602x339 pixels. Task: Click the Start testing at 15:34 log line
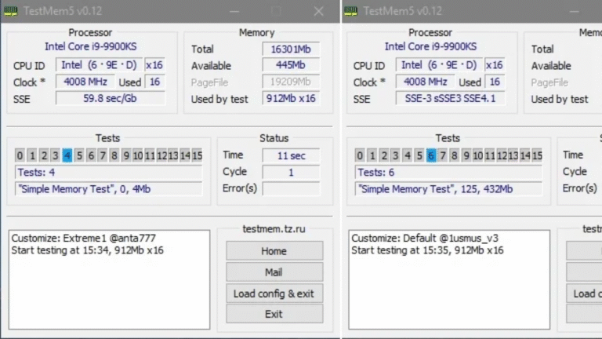tap(87, 250)
